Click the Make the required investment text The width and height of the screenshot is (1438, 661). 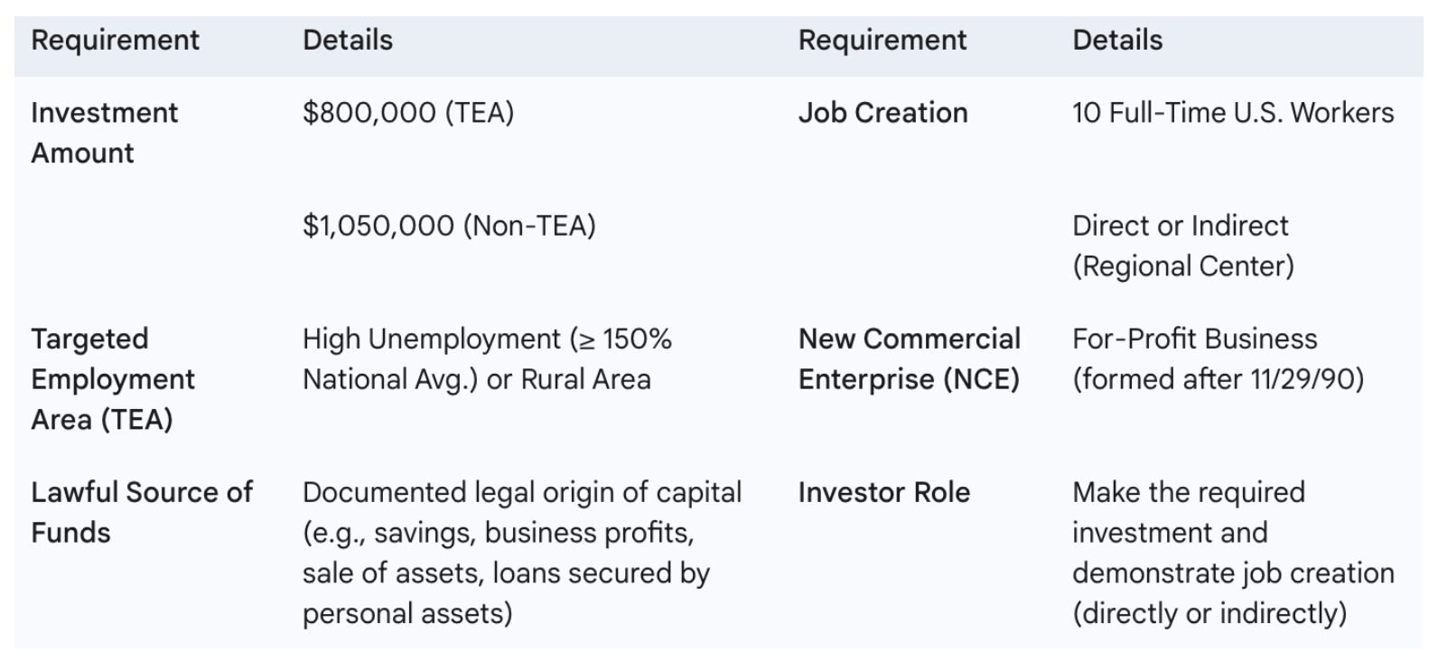pos(1189,512)
